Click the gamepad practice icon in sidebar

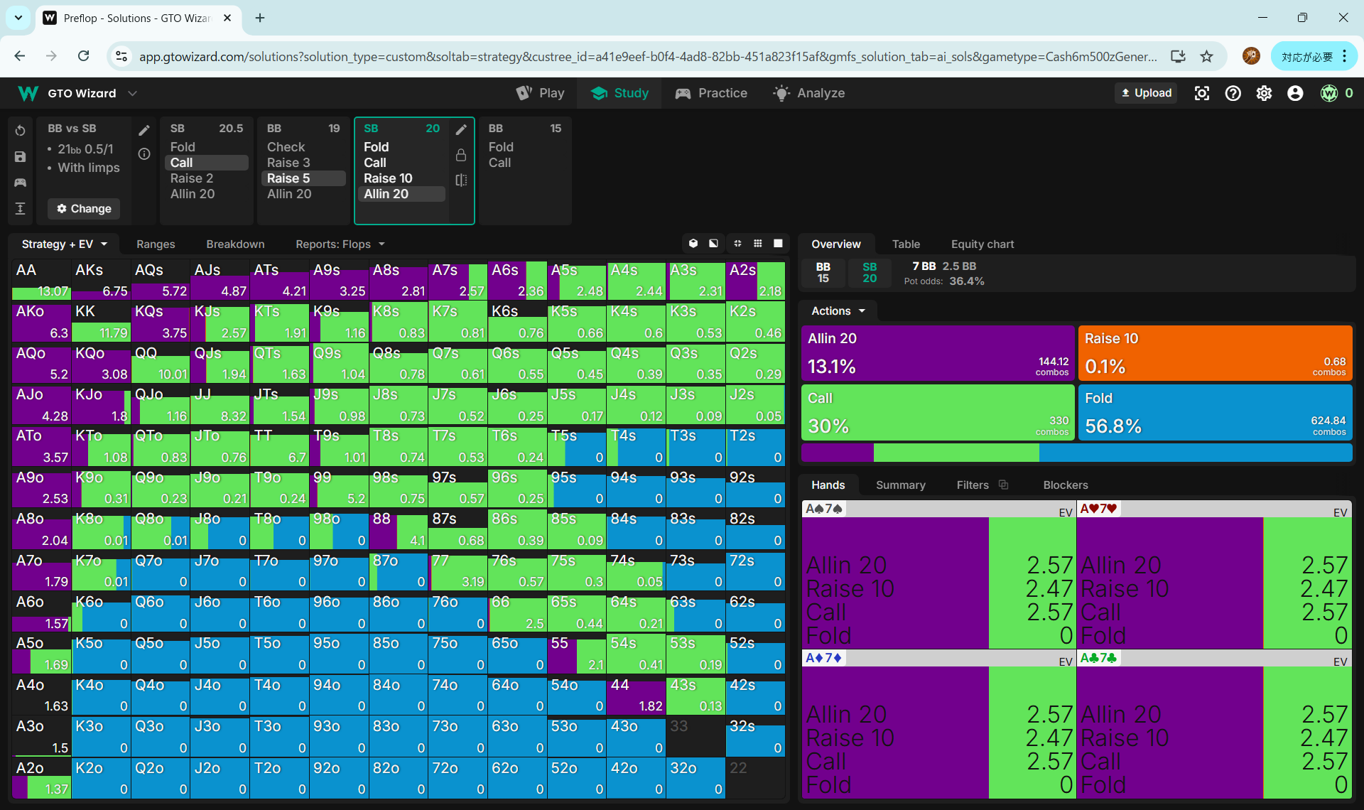(x=20, y=183)
